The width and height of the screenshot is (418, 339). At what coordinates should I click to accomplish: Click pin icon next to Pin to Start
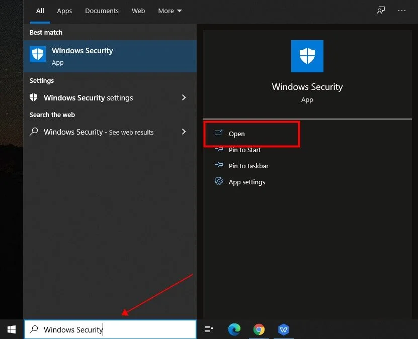click(x=219, y=149)
